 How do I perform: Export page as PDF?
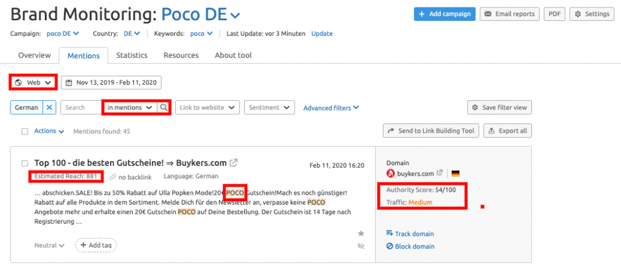[555, 14]
